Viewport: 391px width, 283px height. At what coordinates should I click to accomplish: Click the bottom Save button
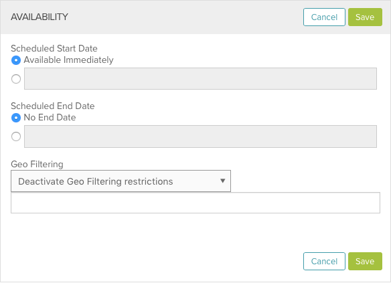(x=365, y=262)
